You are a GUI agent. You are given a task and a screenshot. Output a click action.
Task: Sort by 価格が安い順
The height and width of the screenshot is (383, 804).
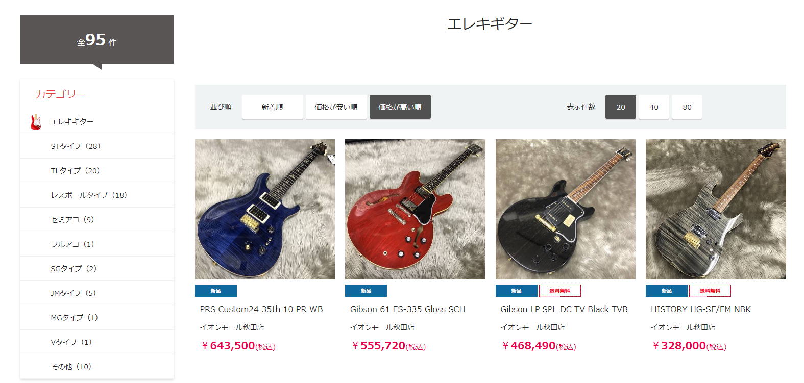pyautogui.click(x=336, y=107)
